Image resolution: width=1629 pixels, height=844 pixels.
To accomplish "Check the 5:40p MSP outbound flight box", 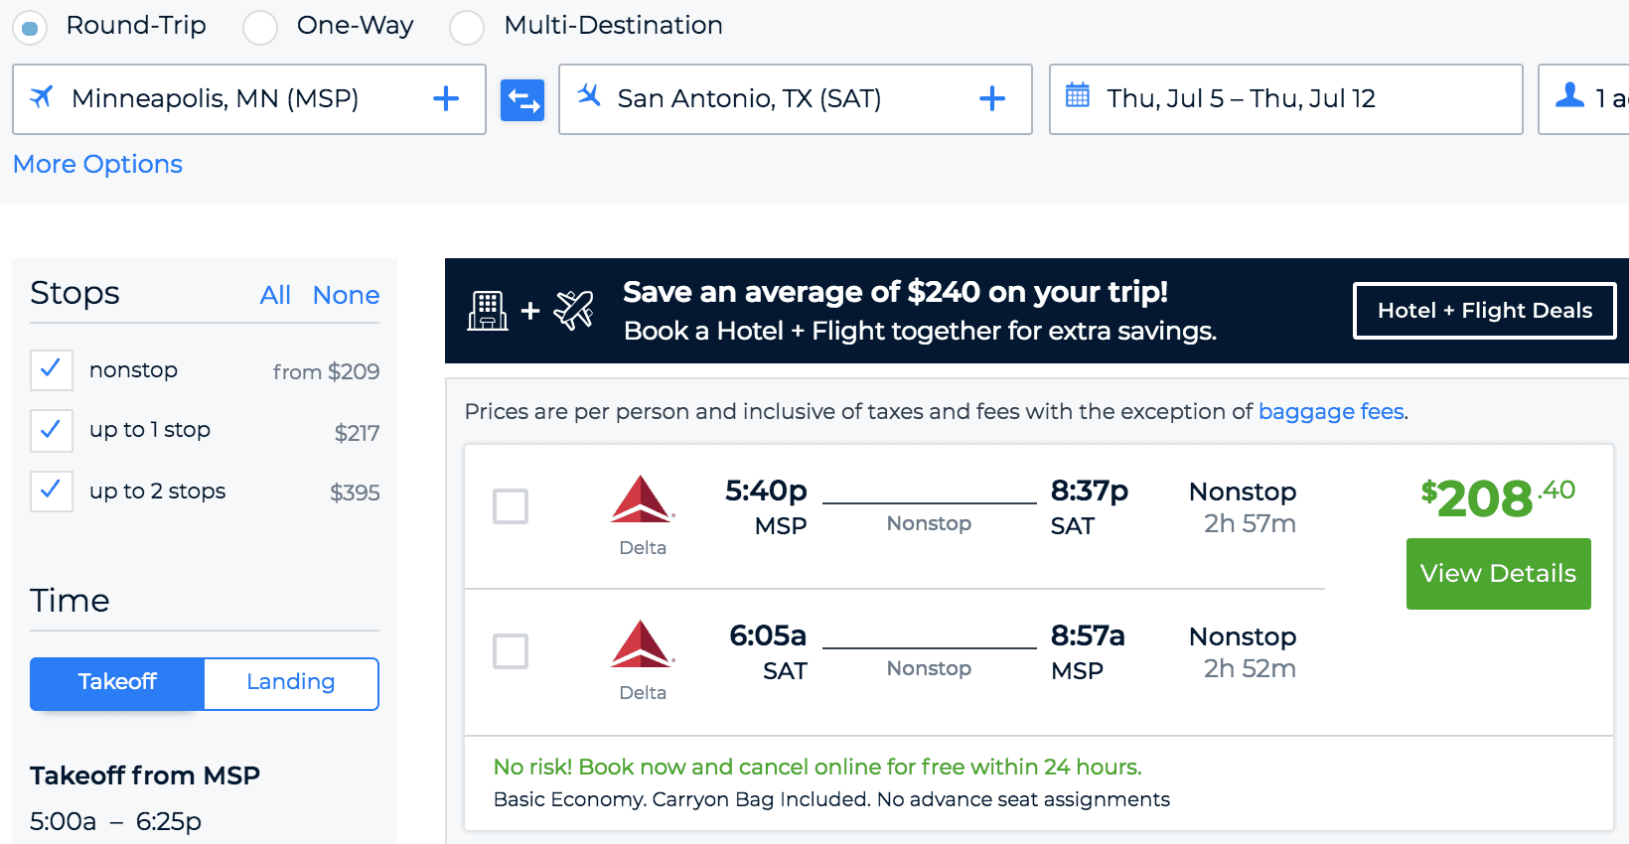I will (511, 506).
